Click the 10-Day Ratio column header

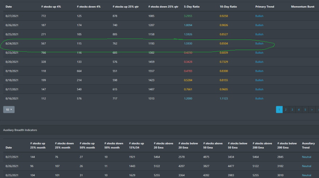click(x=227, y=7)
